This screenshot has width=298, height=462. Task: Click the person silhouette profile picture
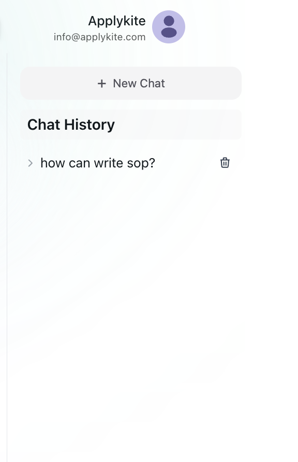point(169,27)
